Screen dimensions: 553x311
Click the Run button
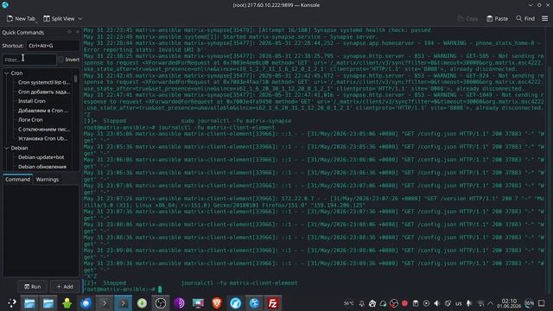click(x=33, y=287)
